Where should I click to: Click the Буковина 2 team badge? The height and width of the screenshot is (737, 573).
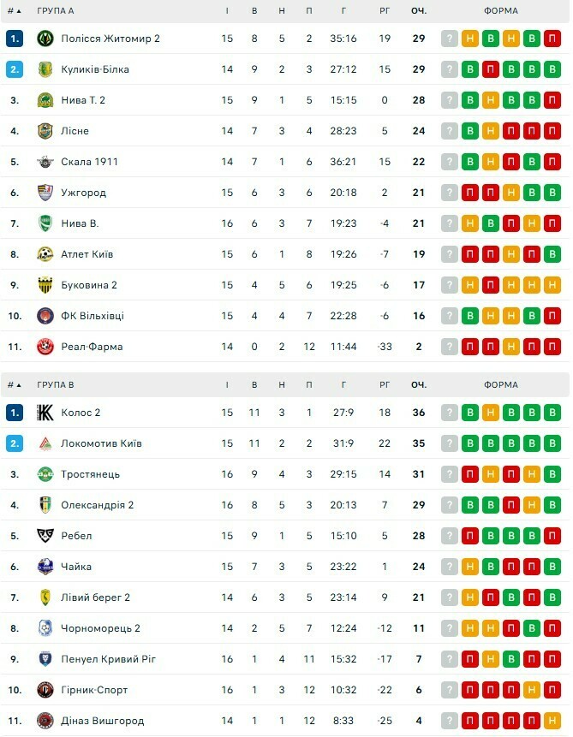tap(45, 285)
